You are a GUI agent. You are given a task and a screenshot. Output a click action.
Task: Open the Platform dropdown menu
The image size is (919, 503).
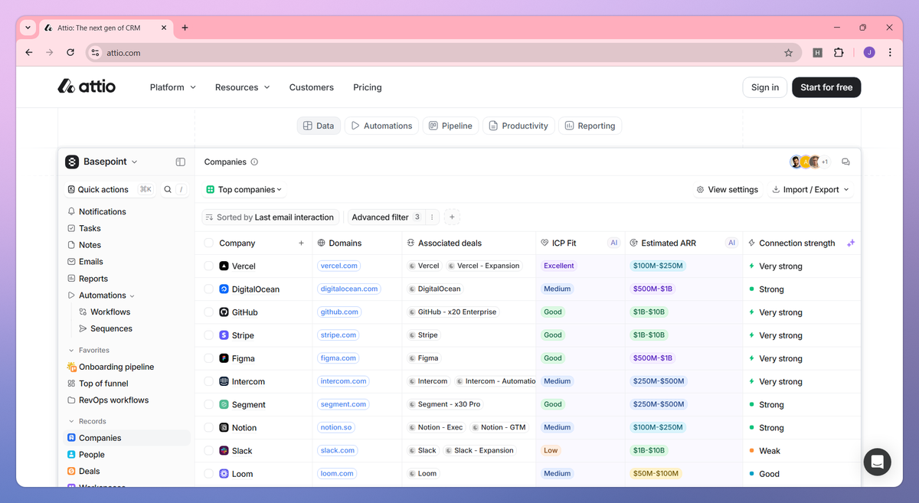(x=173, y=87)
